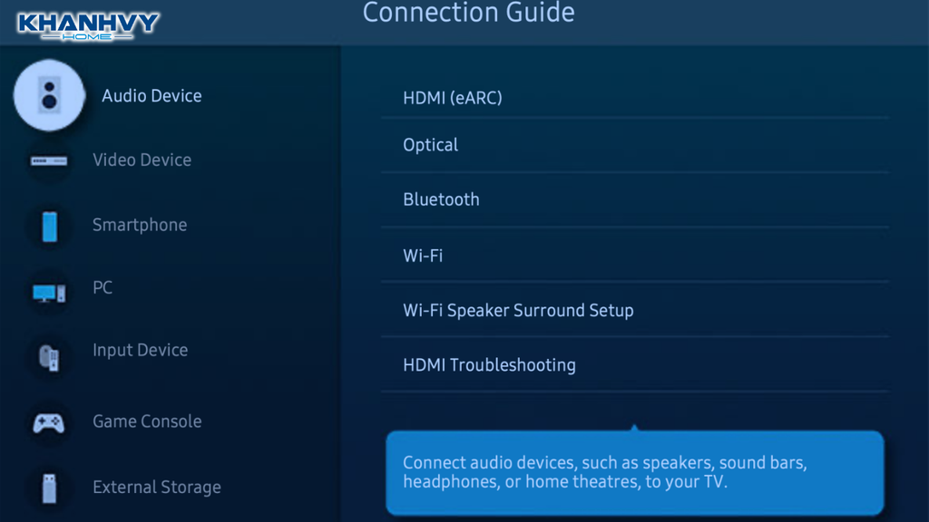Open HDMI Troubleshooting guide
Image resolution: width=929 pixels, height=522 pixels.
pos(489,365)
